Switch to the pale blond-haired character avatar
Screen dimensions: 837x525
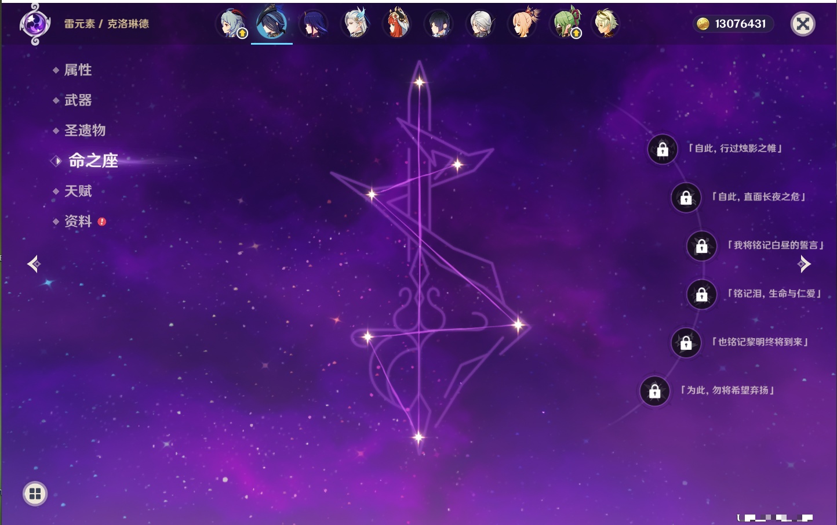coord(605,24)
